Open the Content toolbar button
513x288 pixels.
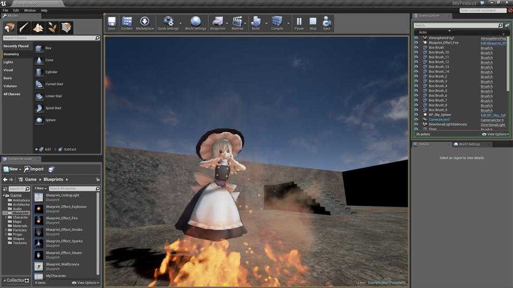click(127, 23)
